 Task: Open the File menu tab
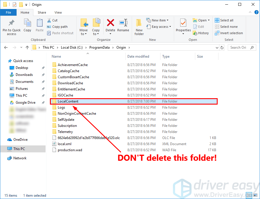[8, 12]
